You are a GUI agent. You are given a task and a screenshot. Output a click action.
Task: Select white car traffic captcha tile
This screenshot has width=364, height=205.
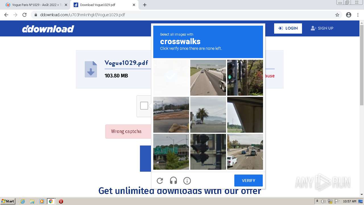(x=245, y=152)
